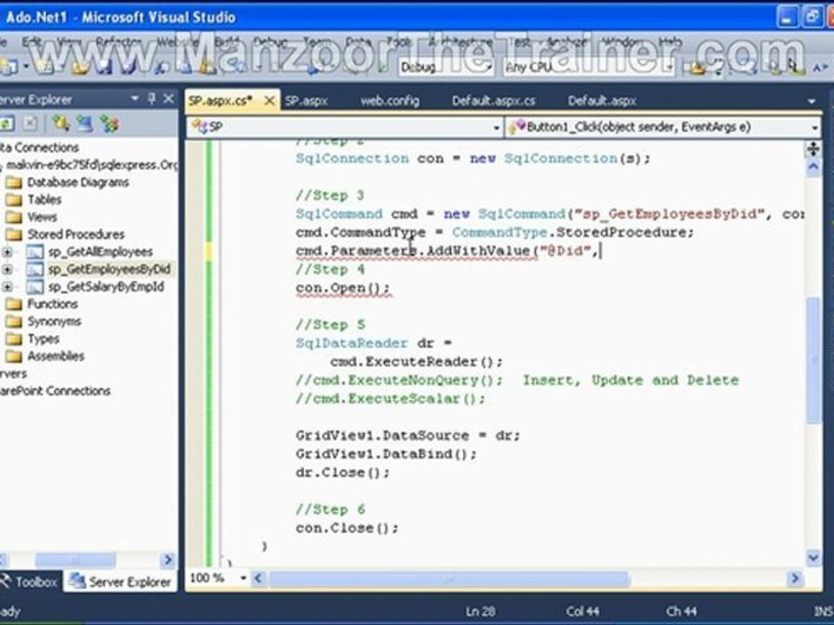Click the code line 'dr.Close();'
The width and height of the screenshot is (834, 625).
(342, 473)
